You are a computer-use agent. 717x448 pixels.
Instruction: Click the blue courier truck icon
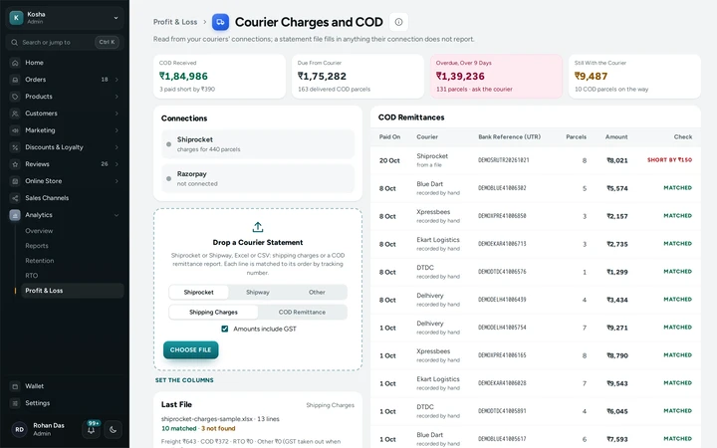click(220, 22)
